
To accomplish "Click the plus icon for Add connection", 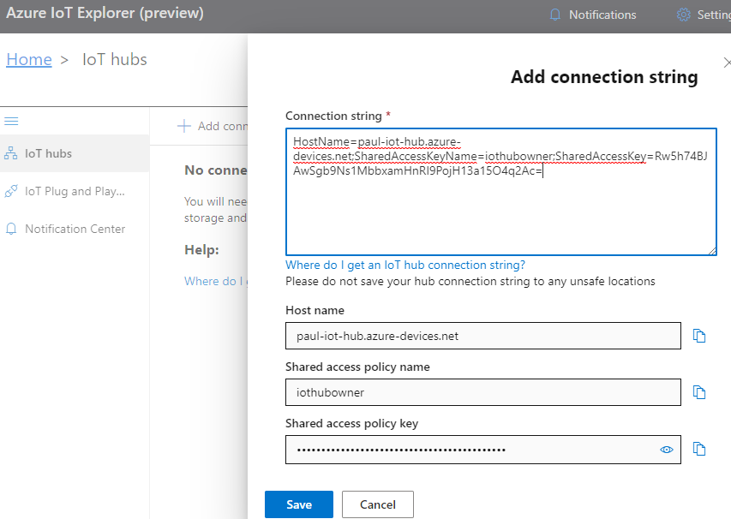I will point(184,126).
